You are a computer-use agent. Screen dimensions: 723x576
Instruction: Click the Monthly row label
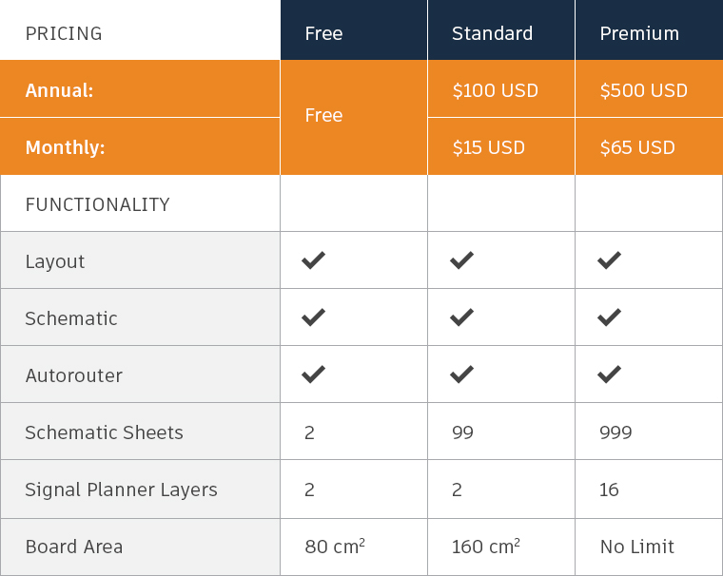coord(65,147)
